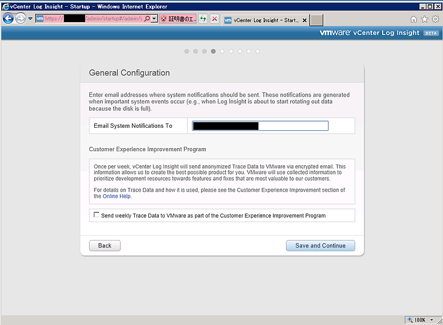Go back with the browser Back arrow
The height and width of the screenshot is (325, 443).
coord(8,18)
